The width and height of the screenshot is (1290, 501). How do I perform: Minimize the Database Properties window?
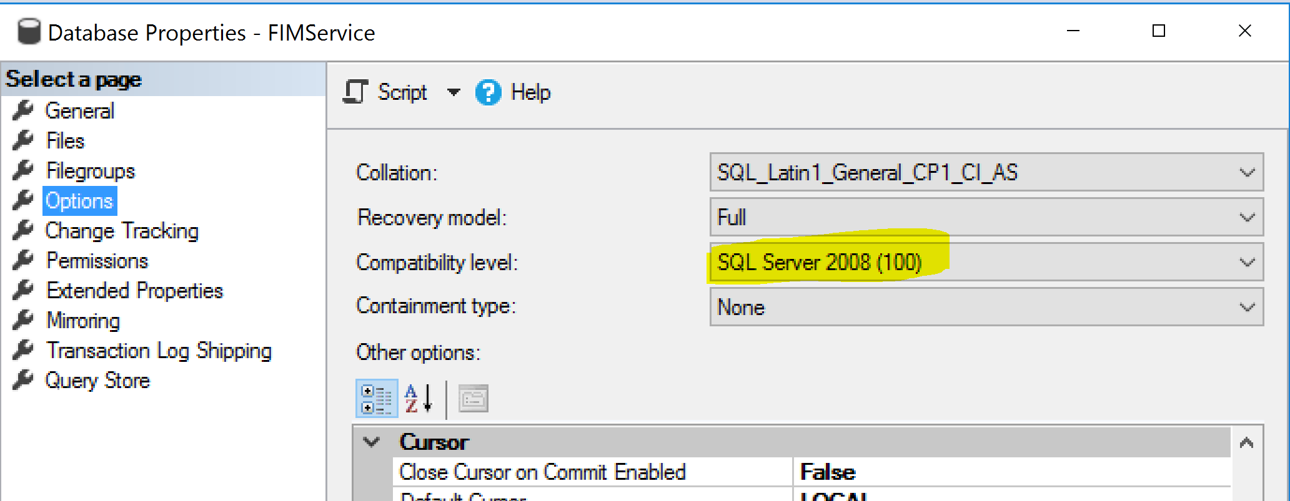click(x=1073, y=31)
